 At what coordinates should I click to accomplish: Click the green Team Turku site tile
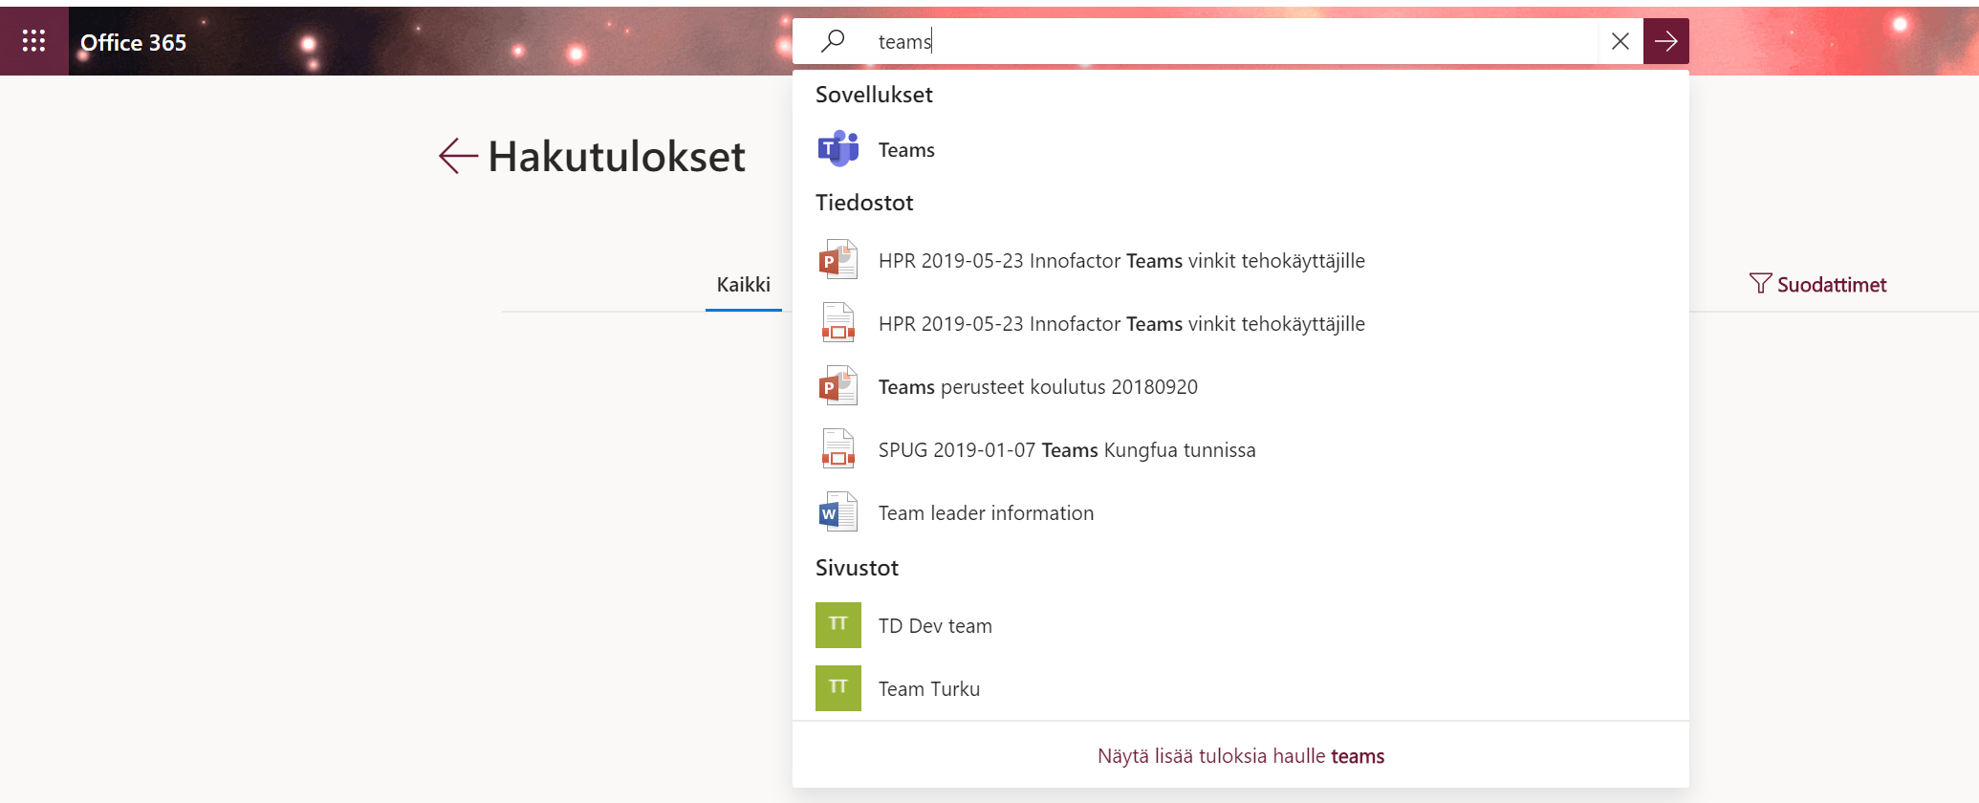[x=837, y=688]
